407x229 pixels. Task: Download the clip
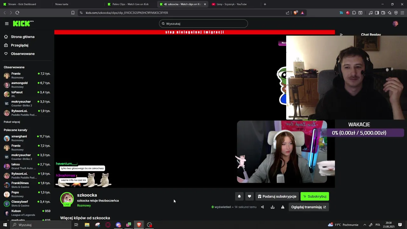point(272,207)
